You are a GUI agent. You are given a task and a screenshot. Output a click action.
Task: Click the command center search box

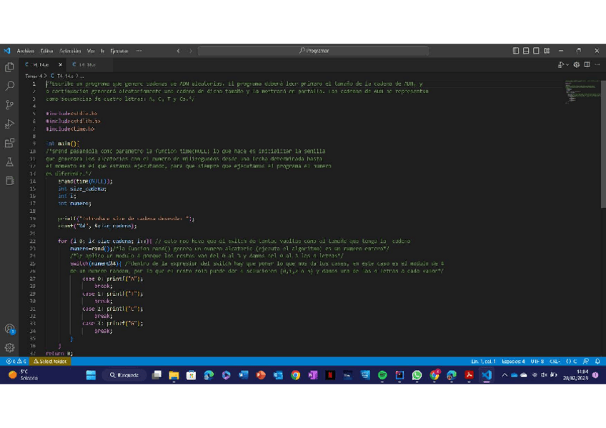coord(313,51)
